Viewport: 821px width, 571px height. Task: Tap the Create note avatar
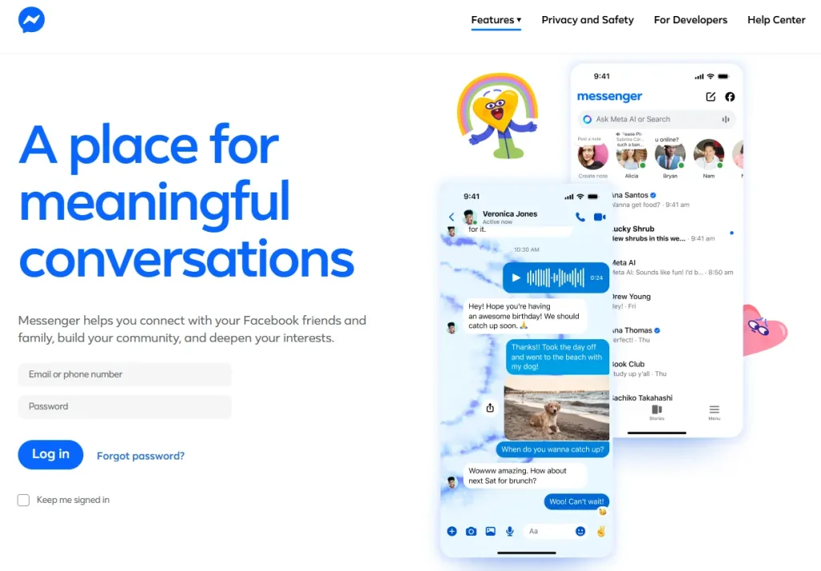pyautogui.click(x=592, y=155)
